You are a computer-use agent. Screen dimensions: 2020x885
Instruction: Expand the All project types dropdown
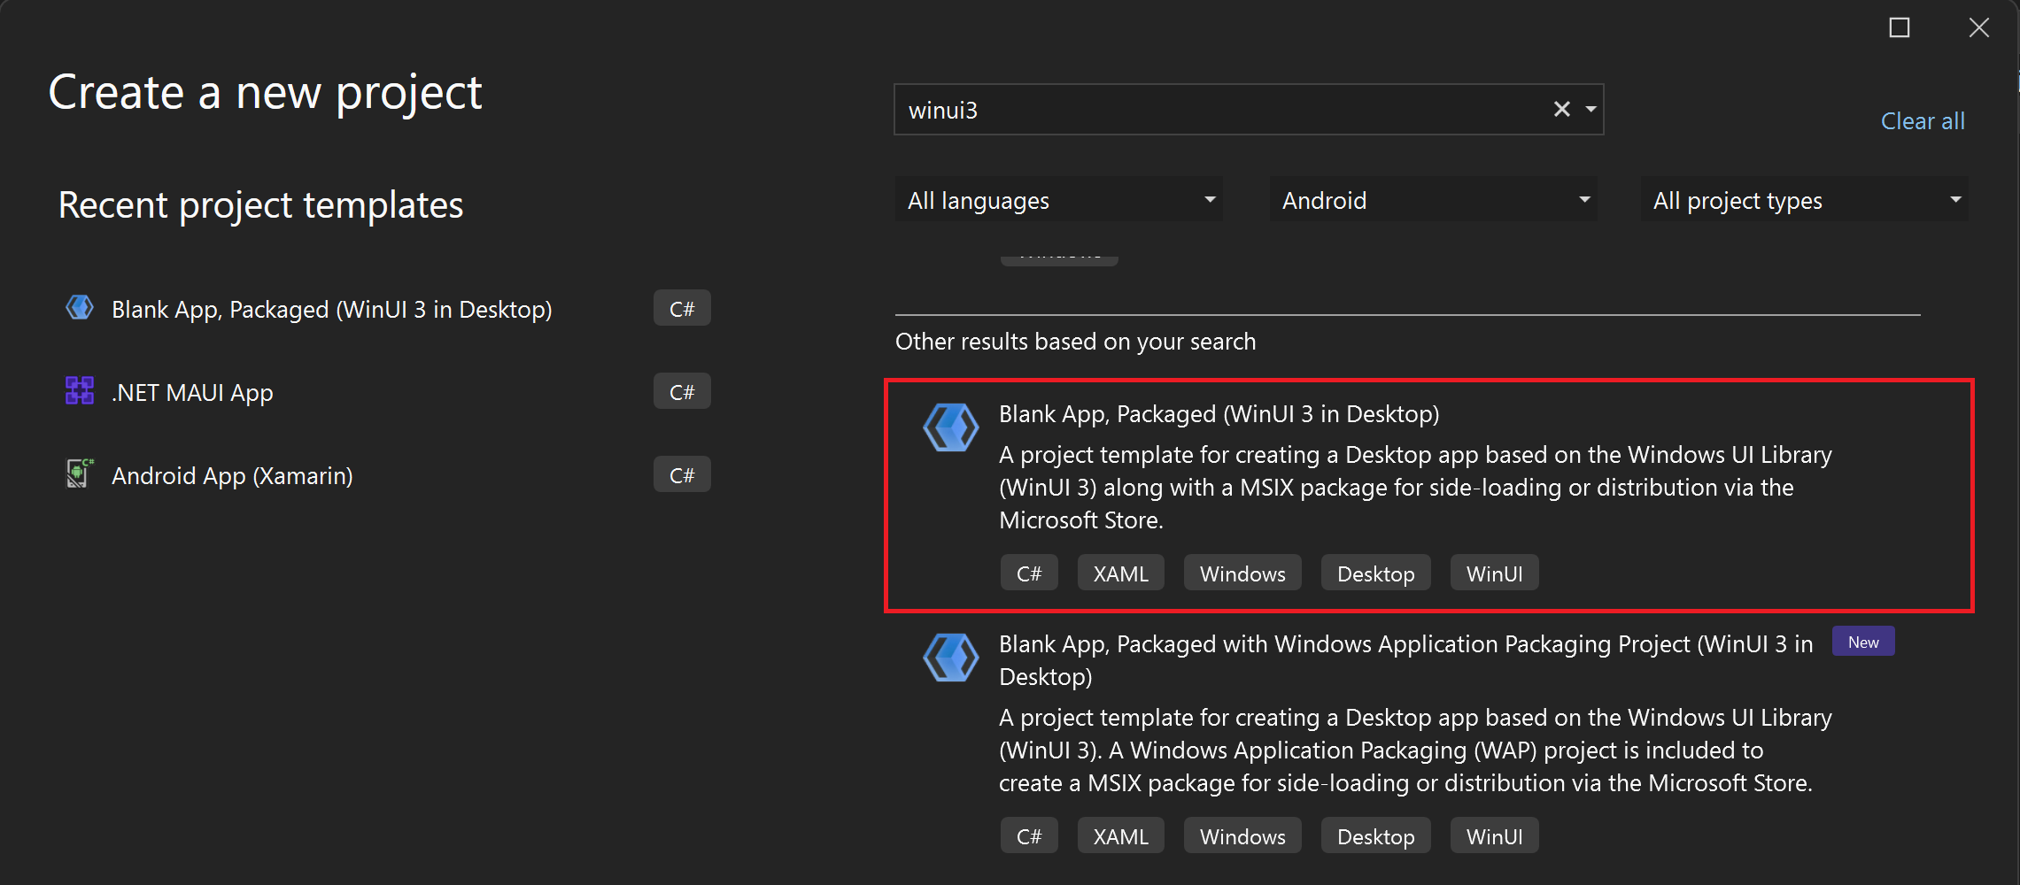(1805, 200)
